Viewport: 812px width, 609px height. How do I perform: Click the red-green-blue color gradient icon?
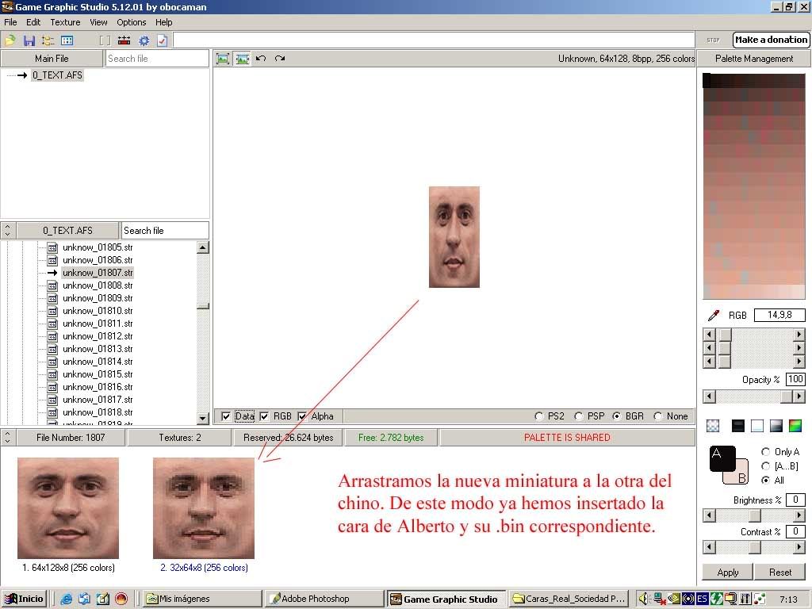pyautogui.click(x=795, y=426)
